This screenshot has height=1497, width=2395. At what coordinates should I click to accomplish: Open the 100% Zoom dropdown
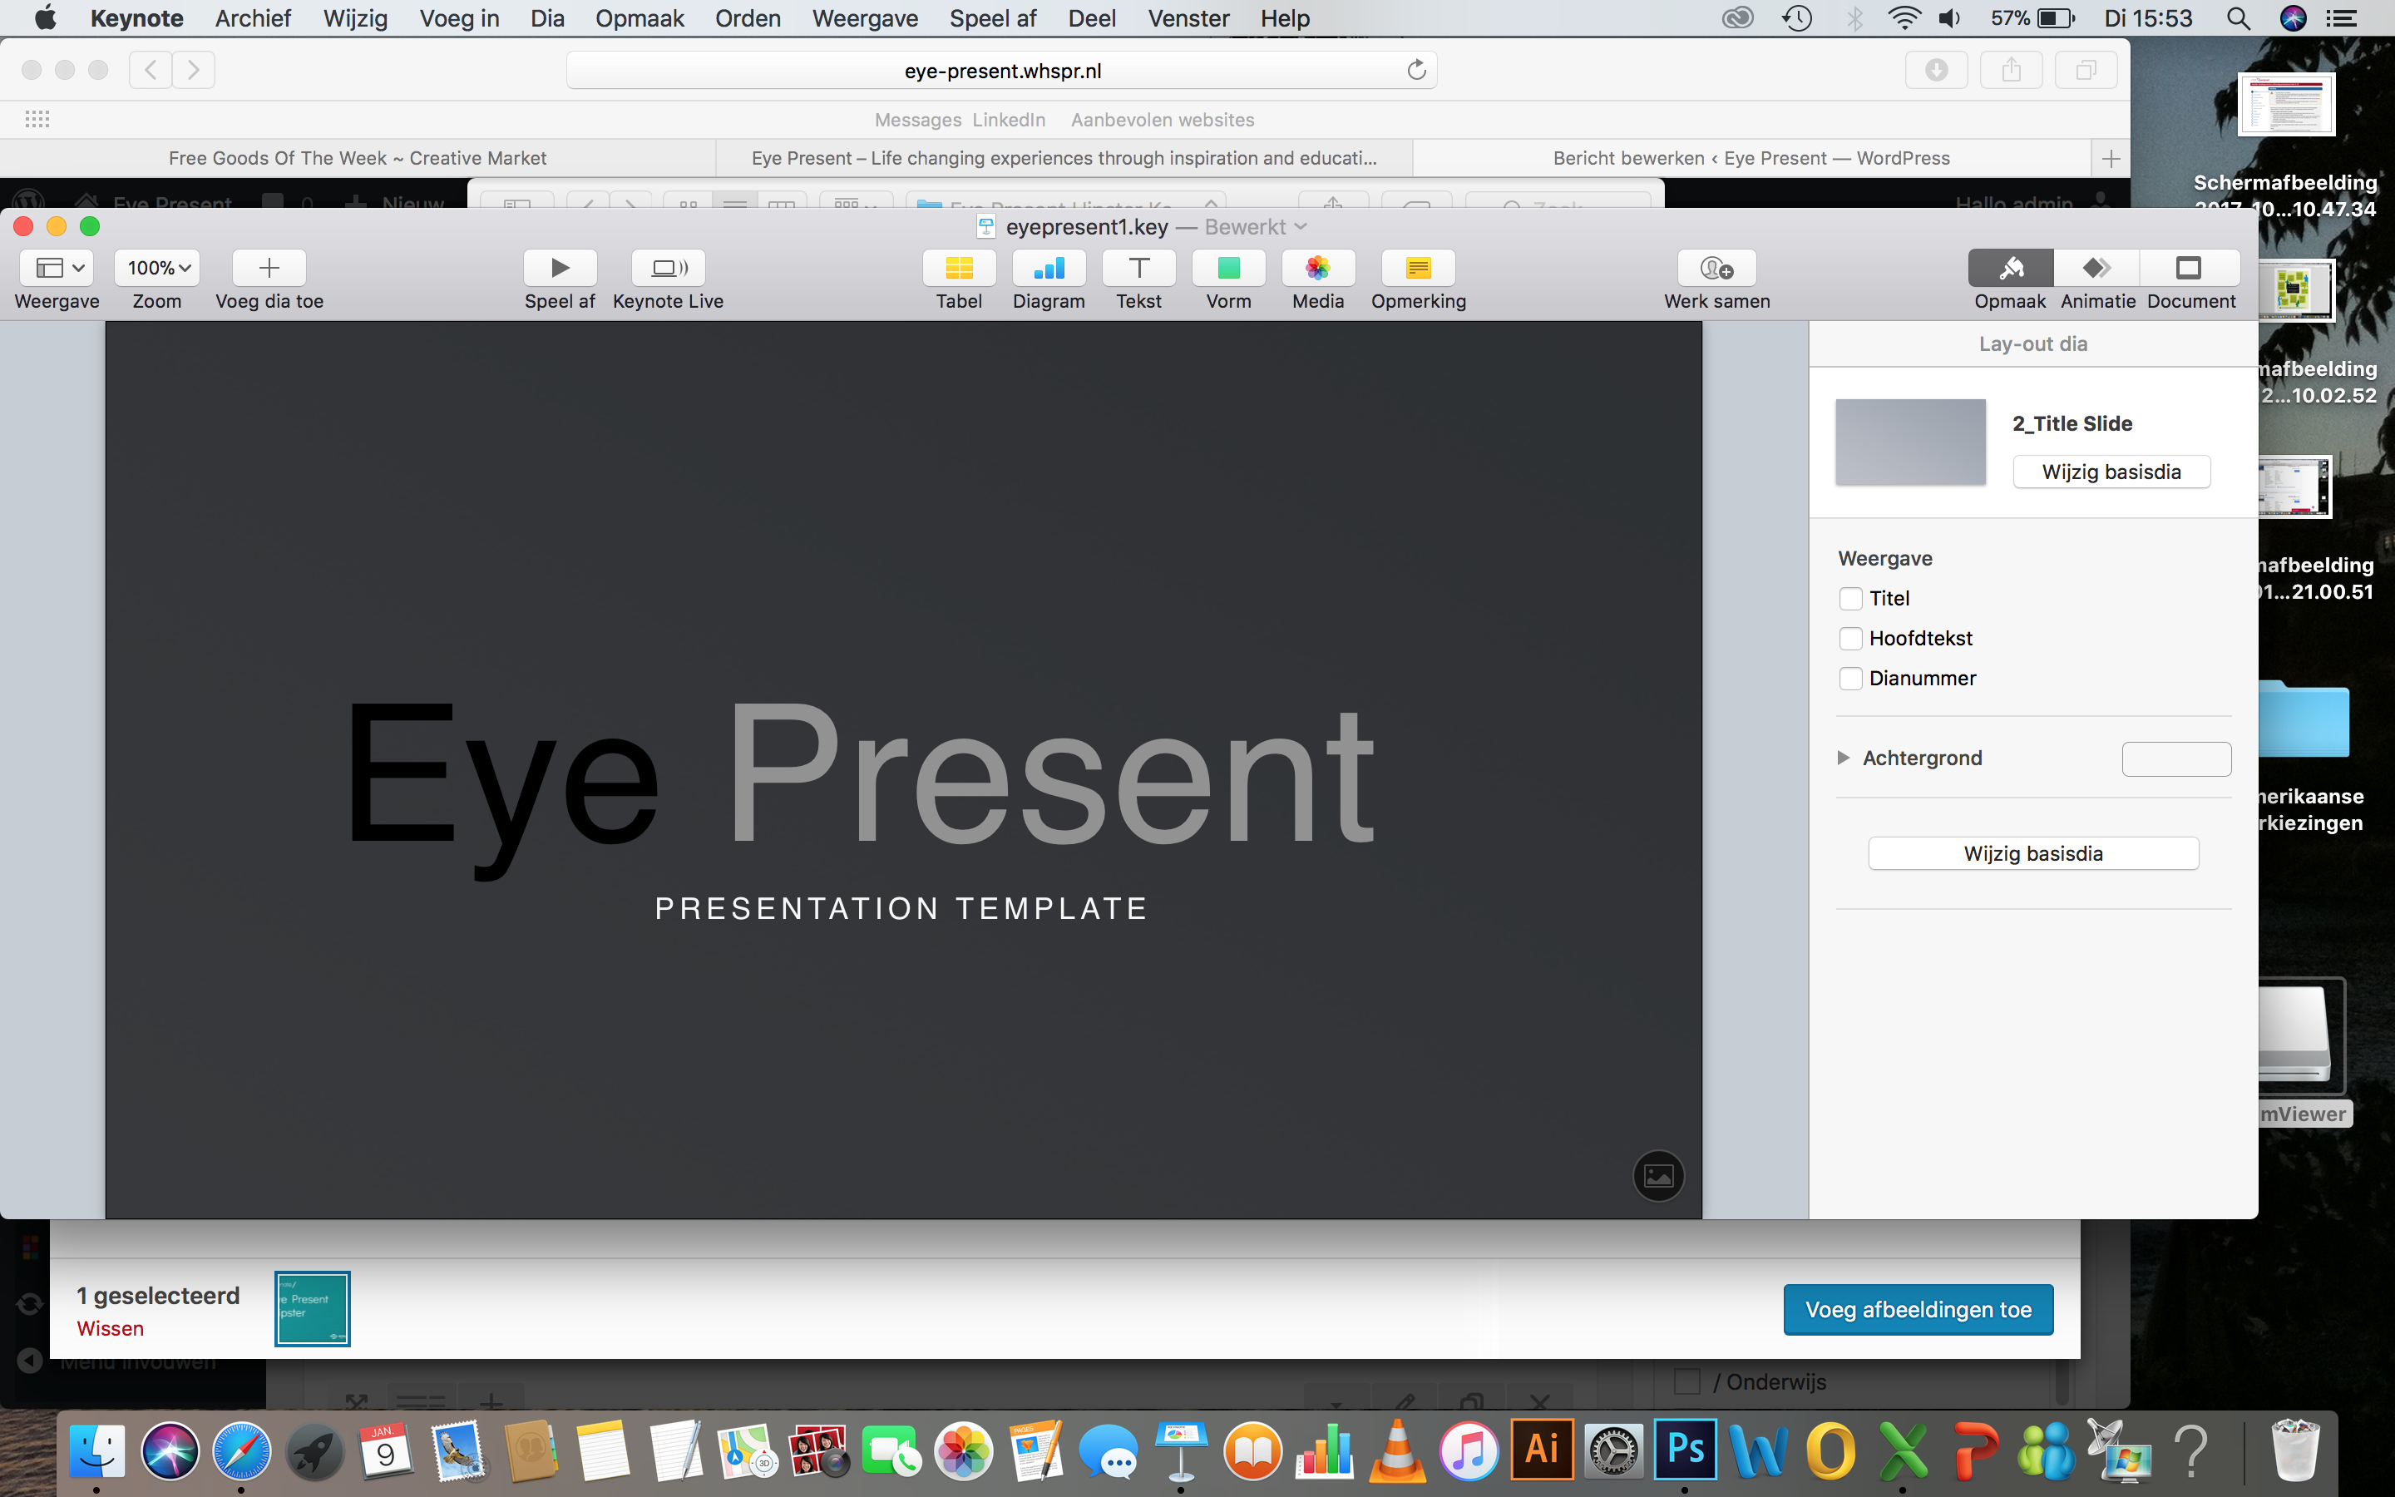point(157,267)
